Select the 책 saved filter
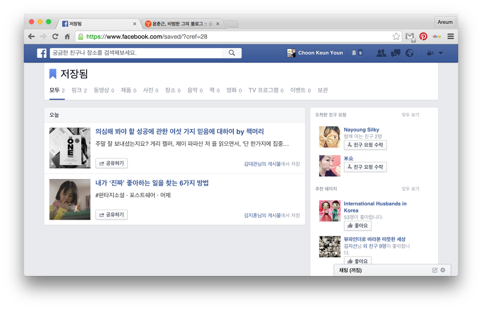Viewport: 482px width, 310px height. pos(215,90)
